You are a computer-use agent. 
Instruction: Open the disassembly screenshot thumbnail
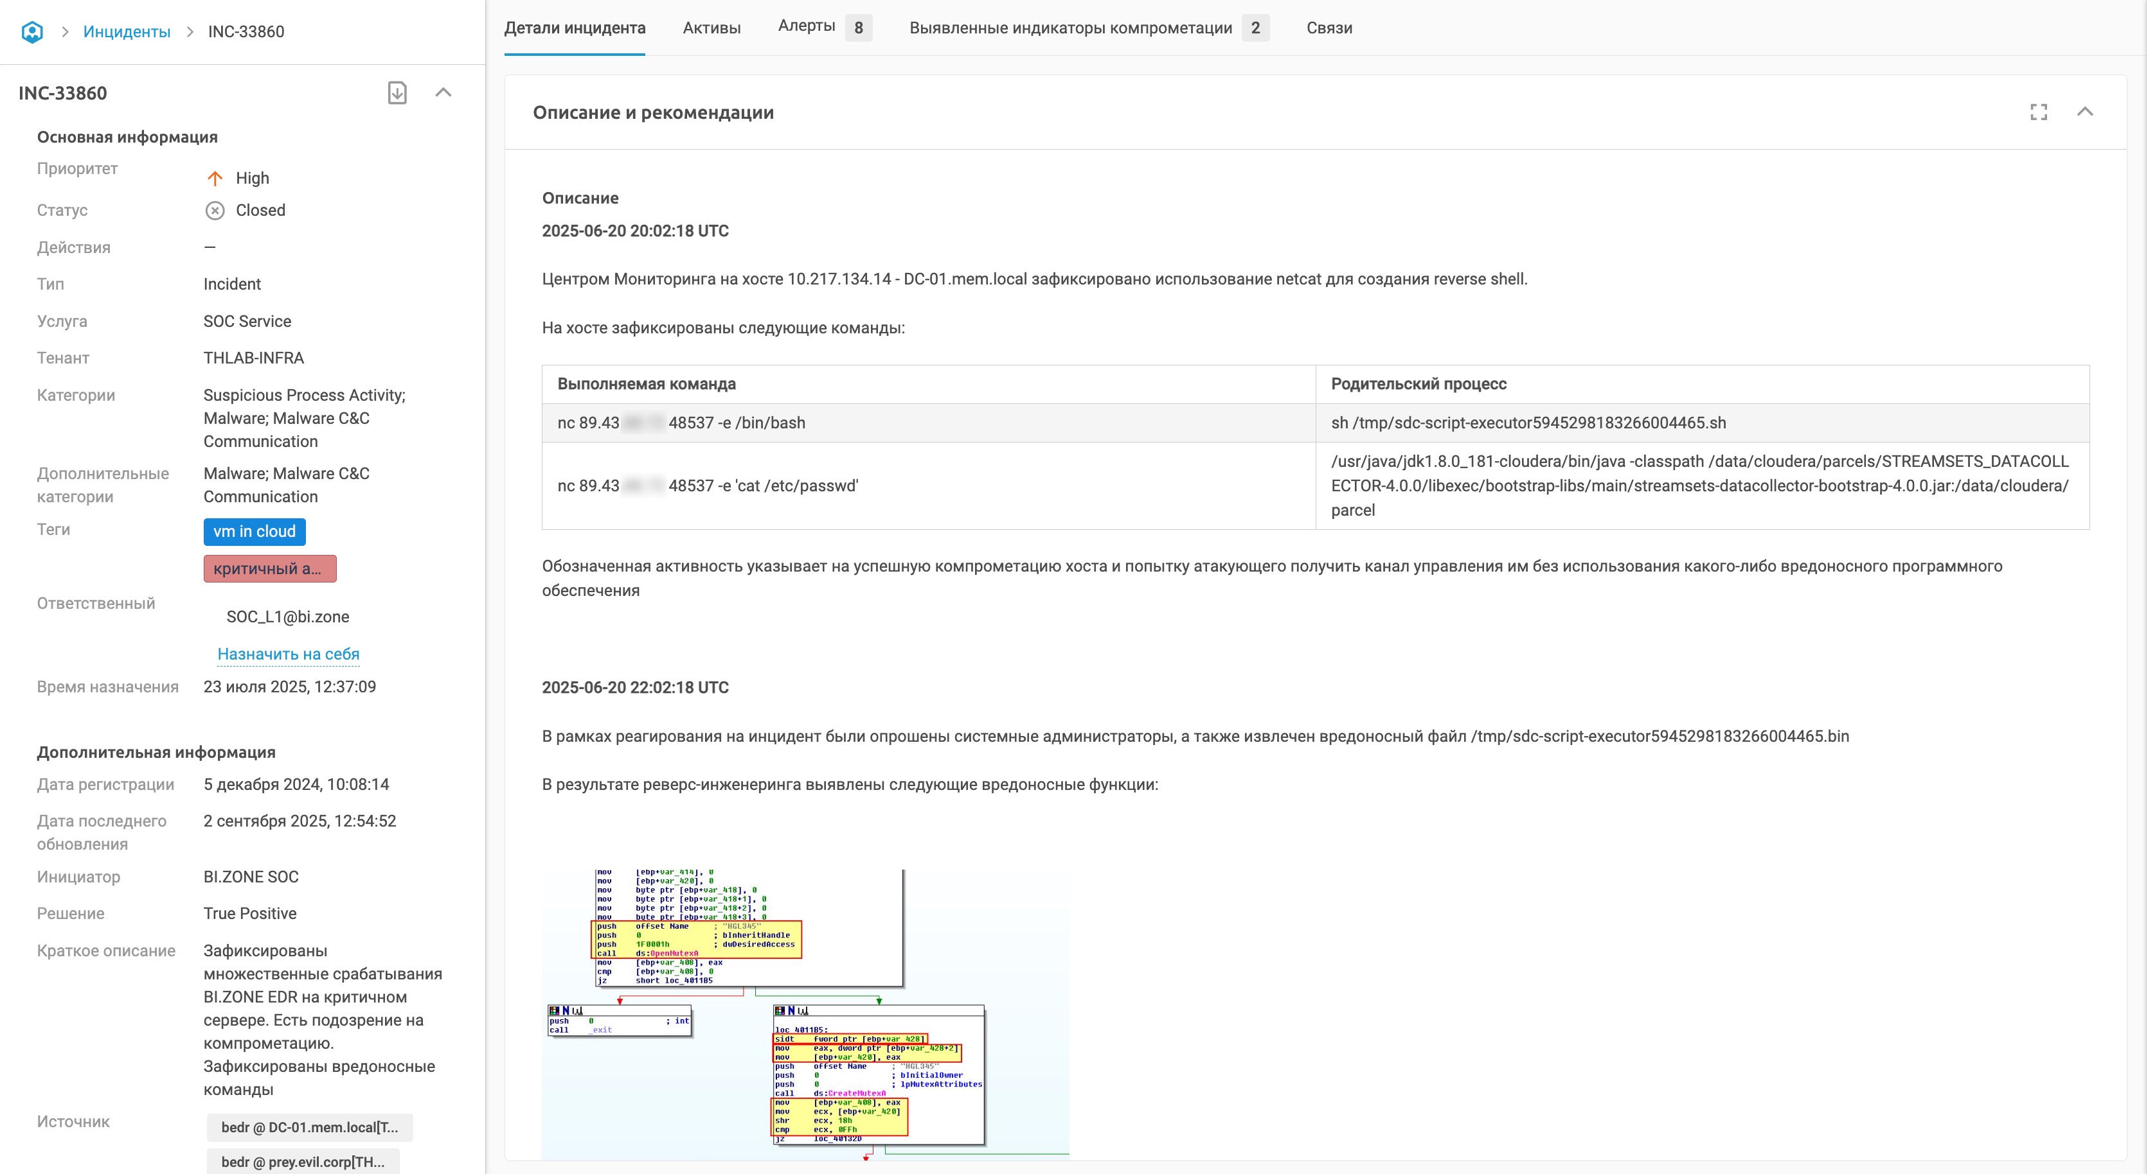(x=805, y=1012)
